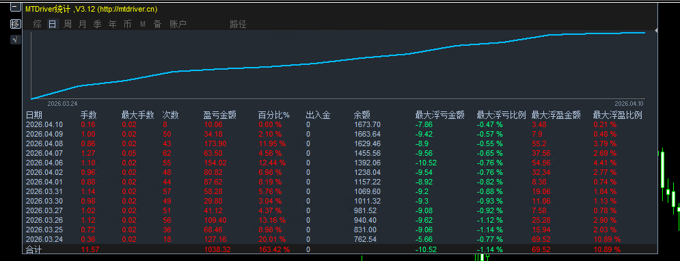The width and height of the screenshot is (680, 261).
Task: Open the 币 symbol tab
Action: point(128,25)
